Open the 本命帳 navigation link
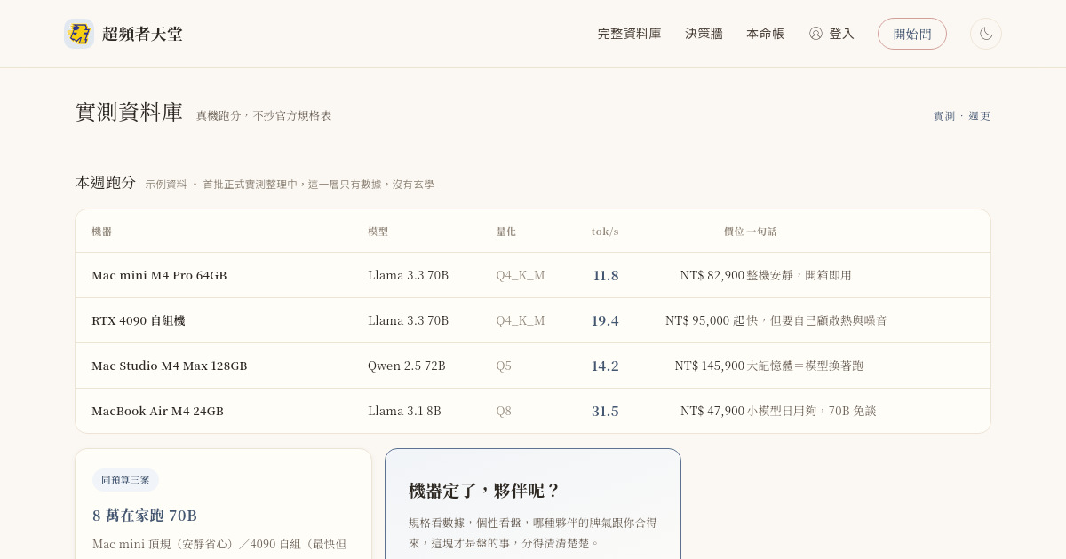This screenshot has height=559, width=1066. pyautogui.click(x=765, y=34)
